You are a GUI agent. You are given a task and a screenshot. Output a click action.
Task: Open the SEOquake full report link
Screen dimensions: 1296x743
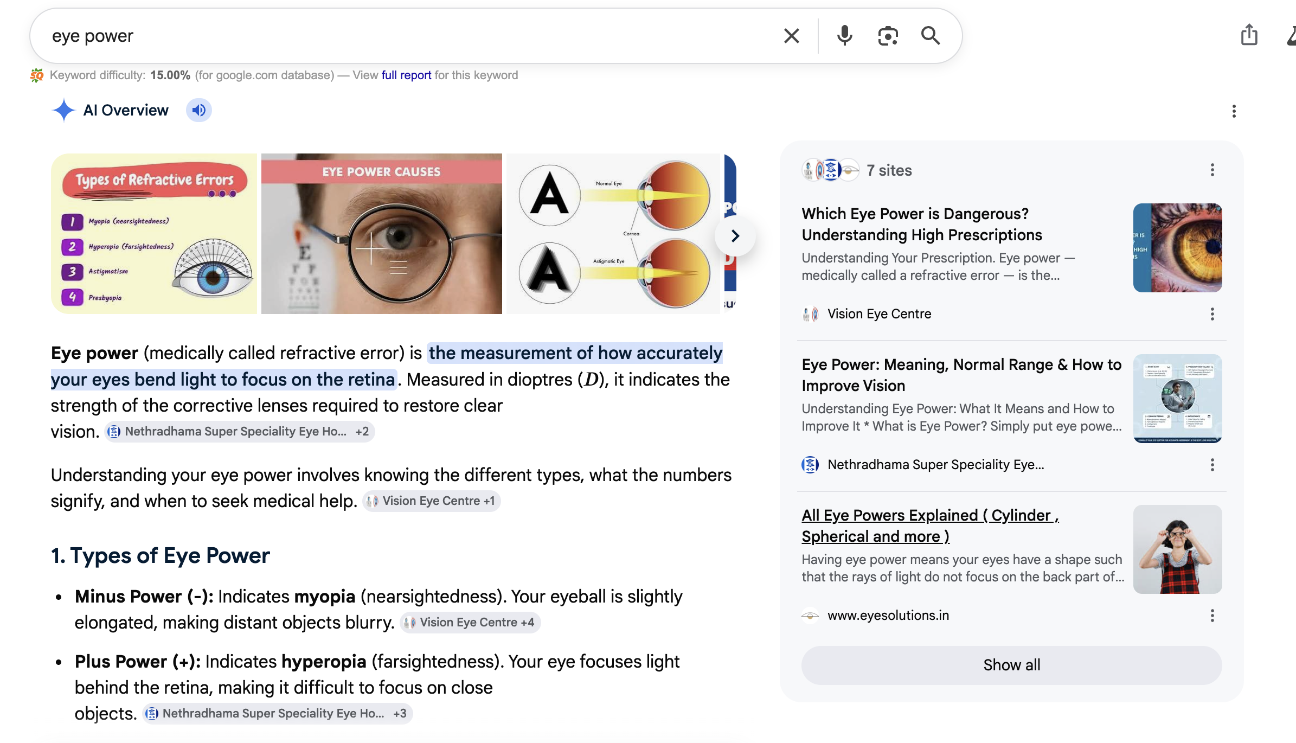[x=406, y=75]
